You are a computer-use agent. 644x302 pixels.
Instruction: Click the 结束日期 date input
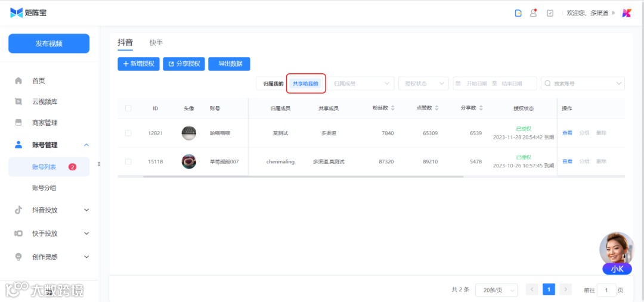(512, 83)
